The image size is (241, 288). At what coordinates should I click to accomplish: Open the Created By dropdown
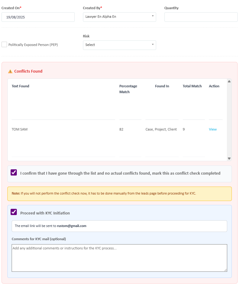[119, 17]
